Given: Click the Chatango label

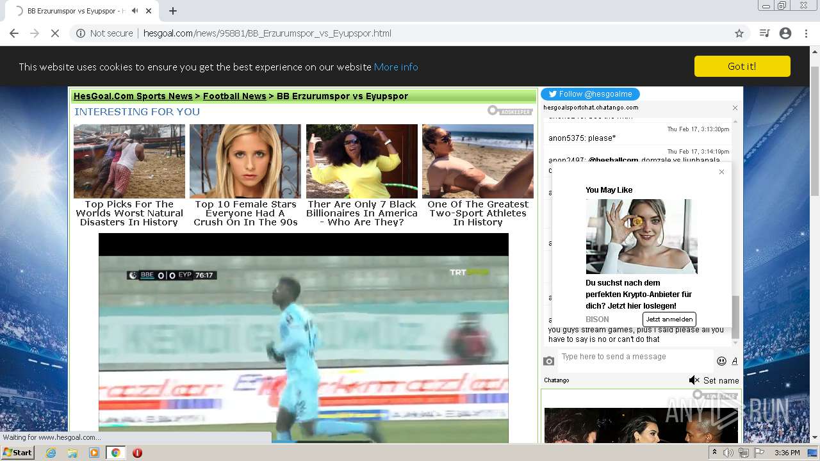Looking at the screenshot, I should (x=557, y=380).
